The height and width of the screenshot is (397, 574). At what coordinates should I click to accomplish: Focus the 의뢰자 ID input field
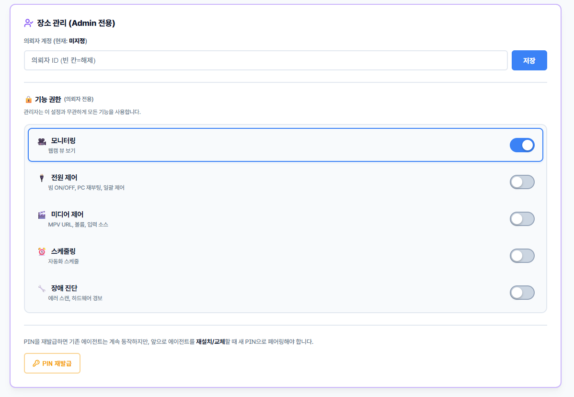coord(265,60)
